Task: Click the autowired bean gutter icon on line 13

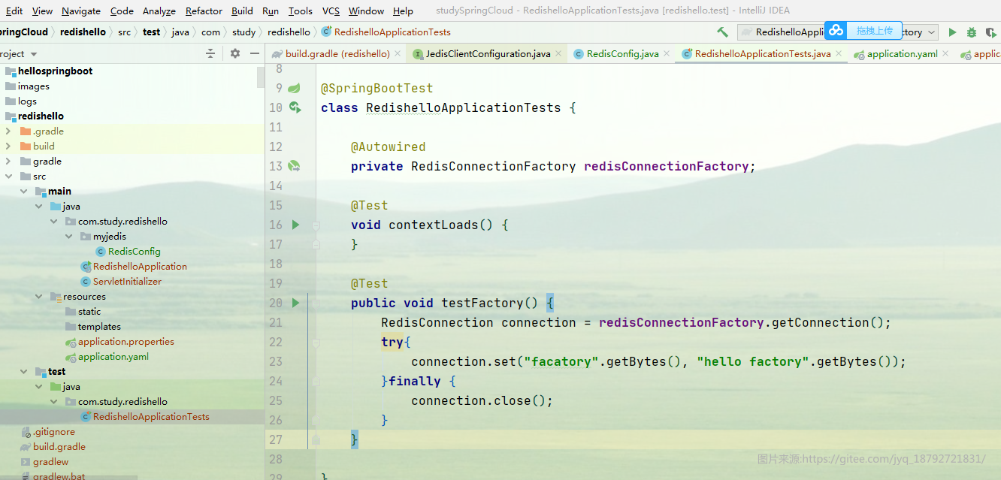Action: pyautogui.click(x=295, y=166)
